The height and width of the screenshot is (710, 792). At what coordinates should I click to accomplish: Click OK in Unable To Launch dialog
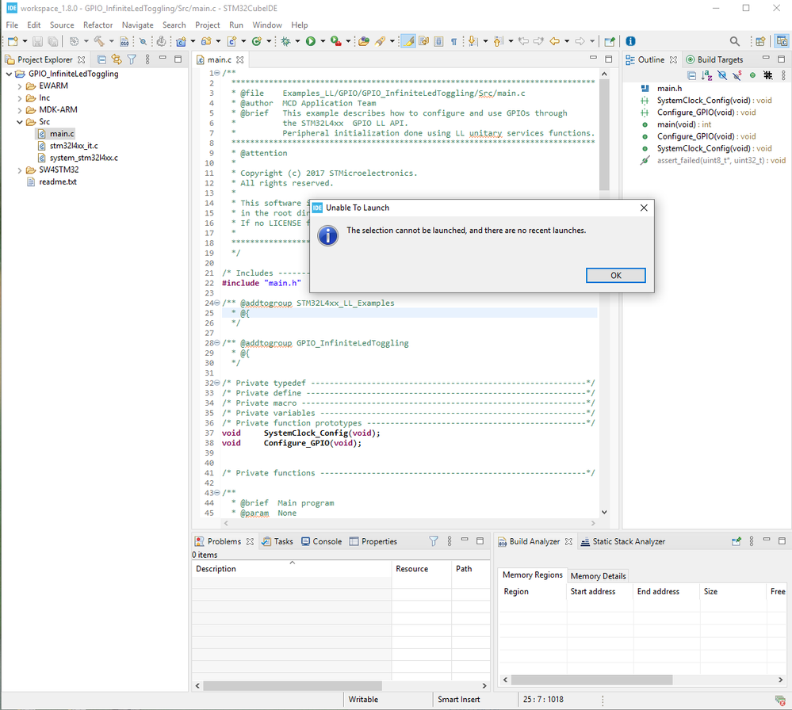(x=616, y=275)
